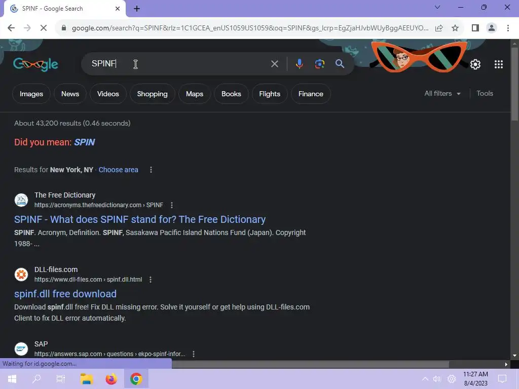This screenshot has width=519, height=389.
Task: Click the answers.sap.com result URL
Action: click(x=109, y=354)
